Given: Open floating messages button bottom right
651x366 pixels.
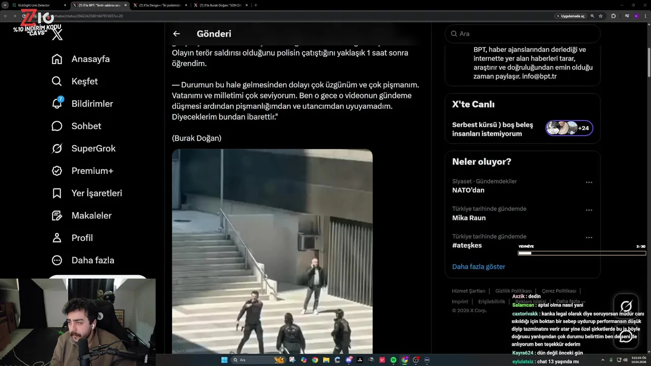Looking at the screenshot, I should (x=626, y=337).
